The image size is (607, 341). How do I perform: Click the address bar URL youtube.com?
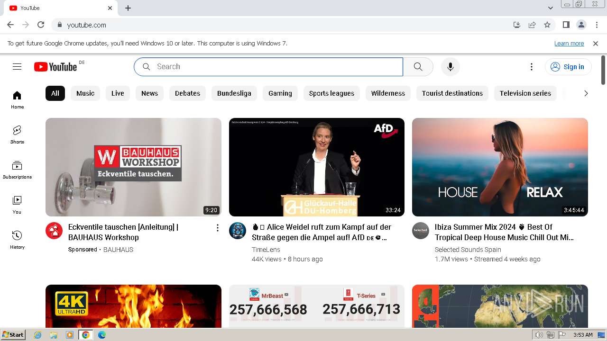(x=86, y=25)
